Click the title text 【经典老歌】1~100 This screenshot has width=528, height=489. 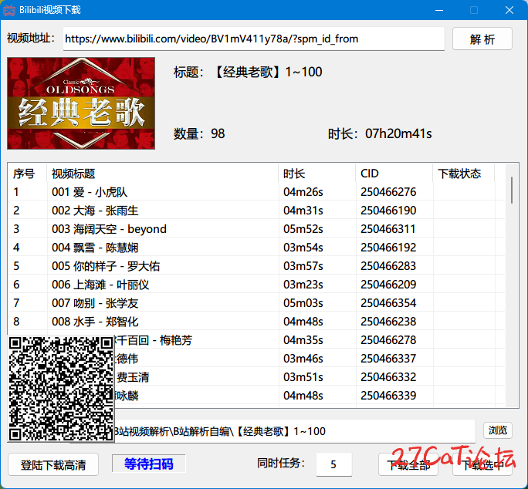tap(269, 72)
